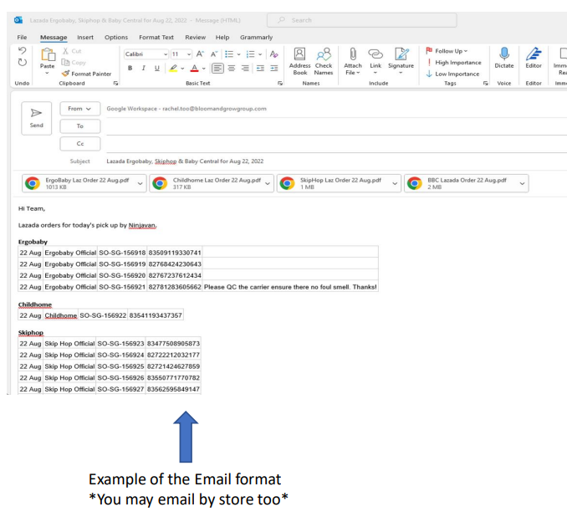Switch to the Format Text tab
567x517 pixels.
click(x=156, y=38)
